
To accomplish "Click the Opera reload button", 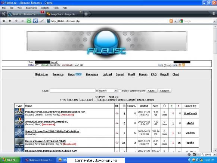I will (29, 21).
